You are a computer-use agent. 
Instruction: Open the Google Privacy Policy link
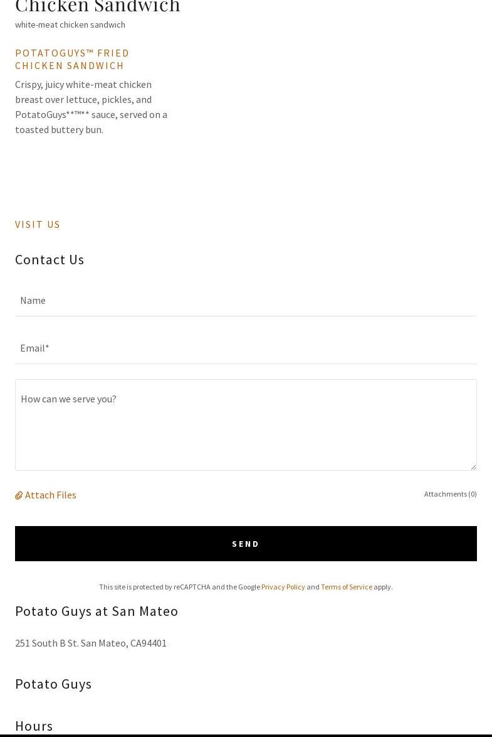[x=283, y=587]
